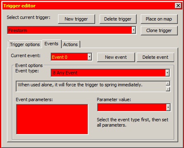The height and width of the screenshot is (148, 184).
Task: Open the Firestorm trigger dropdown arrow
Action: 133,30
